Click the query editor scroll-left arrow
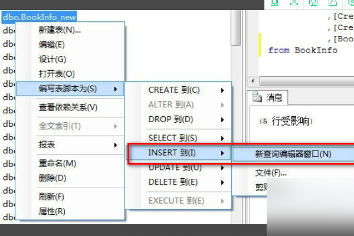 [253, 81]
